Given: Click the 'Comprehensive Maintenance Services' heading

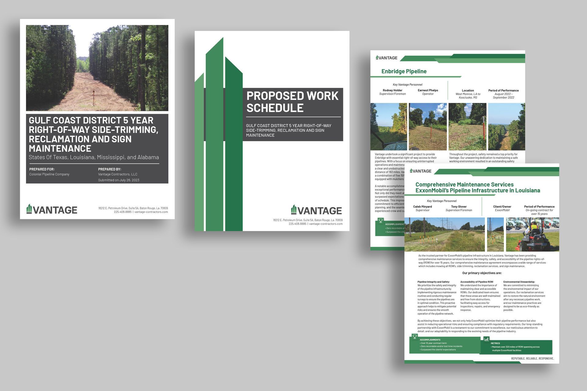Looking at the screenshot, I should (464, 185).
